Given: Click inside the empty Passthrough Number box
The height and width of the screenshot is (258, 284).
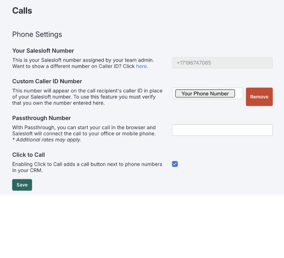Looking at the screenshot, I should pyautogui.click(x=222, y=130).
